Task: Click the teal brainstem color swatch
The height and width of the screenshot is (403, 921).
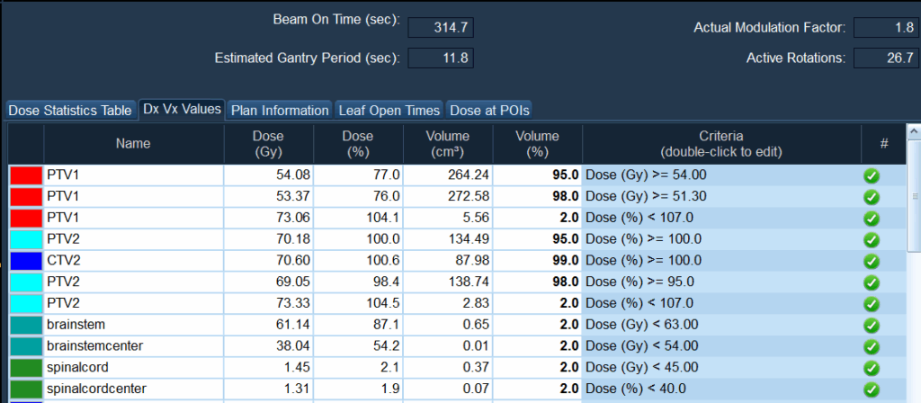Action: click(x=26, y=325)
